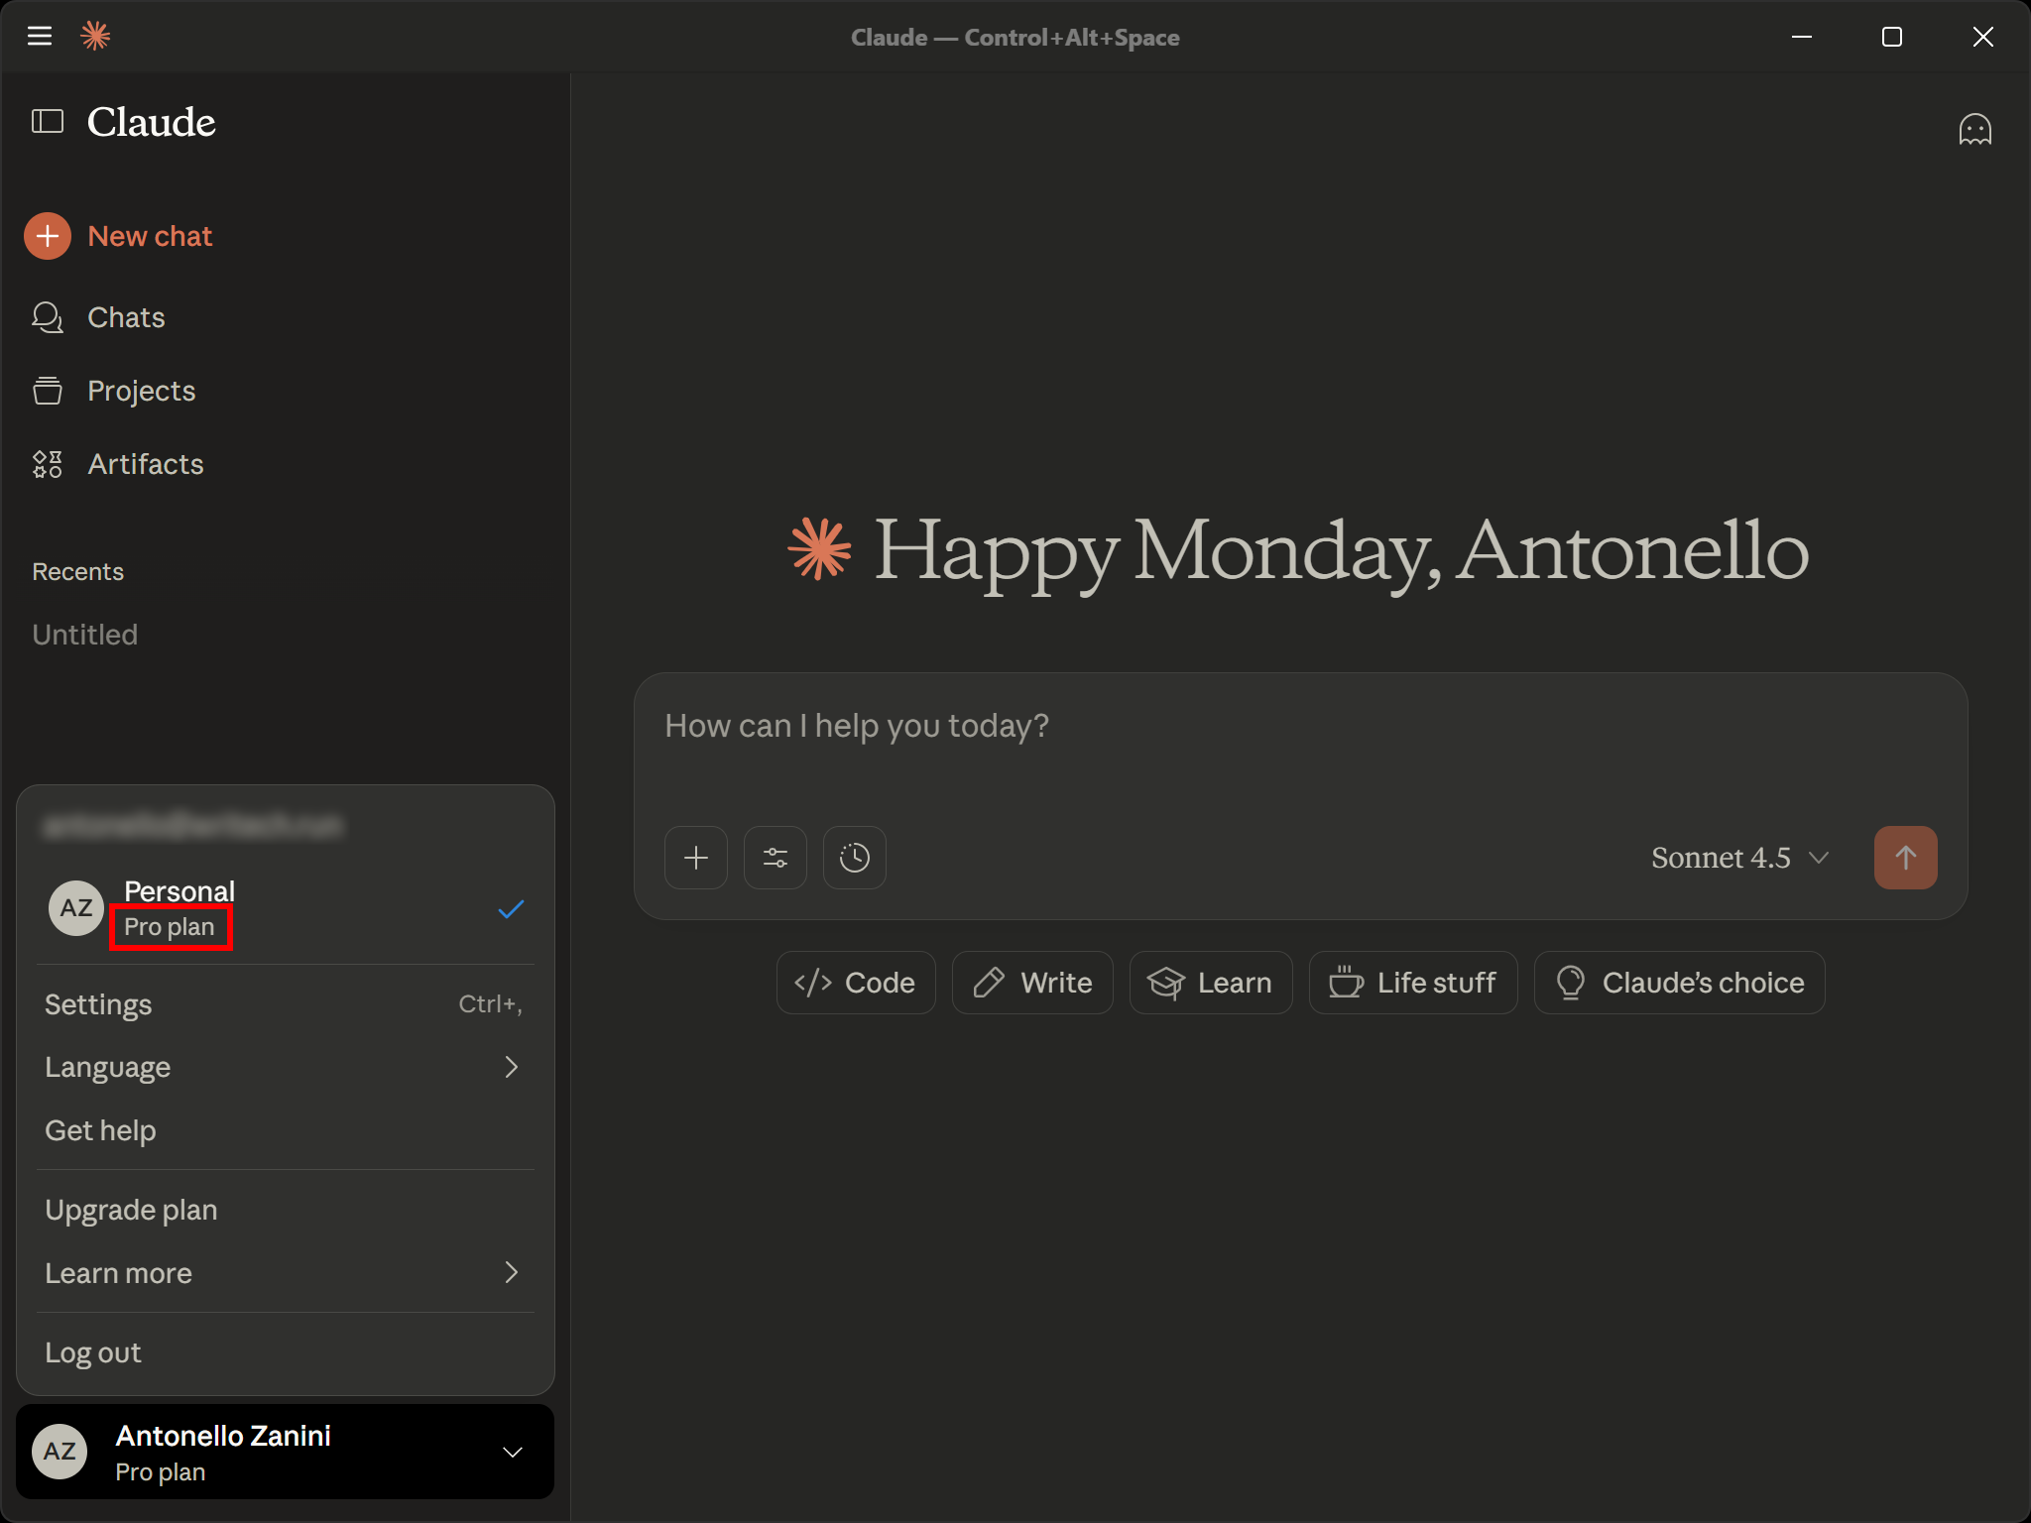This screenshot has width=2031, height=1523.
Task: Open search and tools sliders icon
Action: 776,858
